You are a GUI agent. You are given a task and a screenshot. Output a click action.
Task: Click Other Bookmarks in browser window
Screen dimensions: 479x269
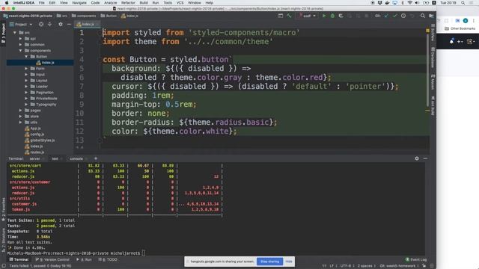[460, 28]
